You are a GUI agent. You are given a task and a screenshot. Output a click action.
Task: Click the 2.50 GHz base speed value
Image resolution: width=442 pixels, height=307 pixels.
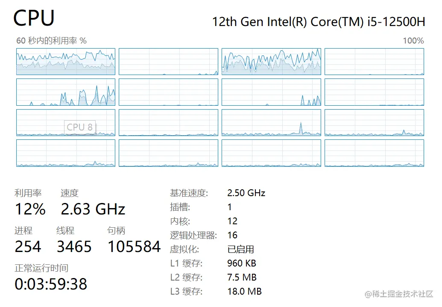246,193
